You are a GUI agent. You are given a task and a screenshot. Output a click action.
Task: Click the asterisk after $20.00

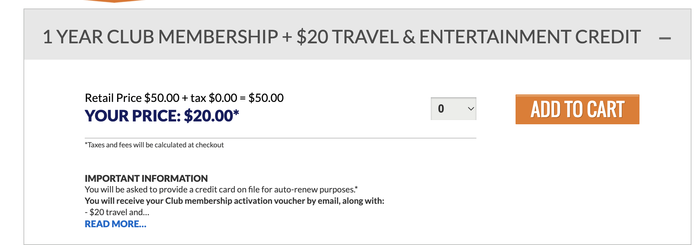(x=235, y=113)
